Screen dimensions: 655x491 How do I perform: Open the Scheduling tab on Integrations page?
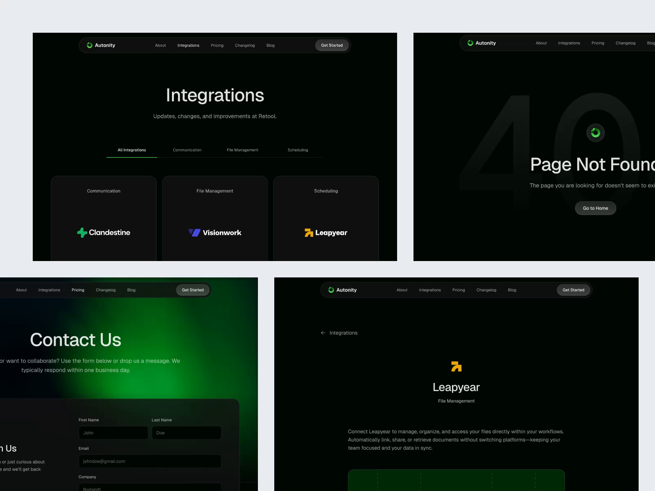pos(298,150)
